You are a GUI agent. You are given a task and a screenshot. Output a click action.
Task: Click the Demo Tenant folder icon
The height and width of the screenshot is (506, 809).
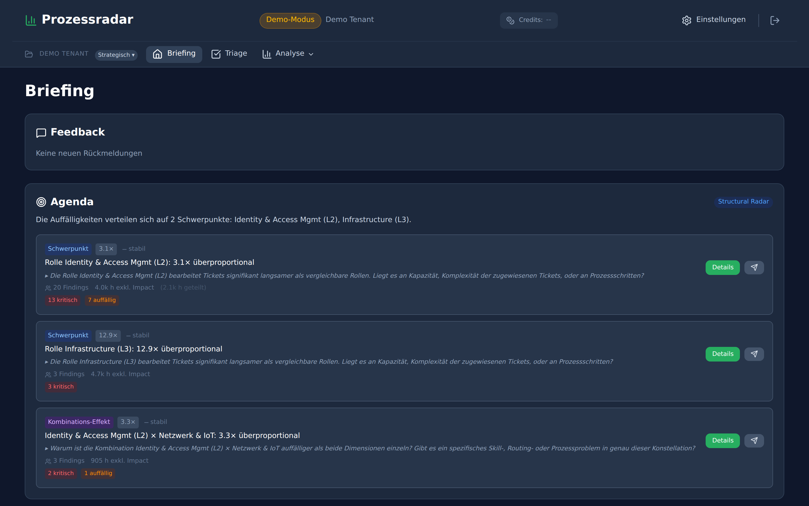(29, 54)
